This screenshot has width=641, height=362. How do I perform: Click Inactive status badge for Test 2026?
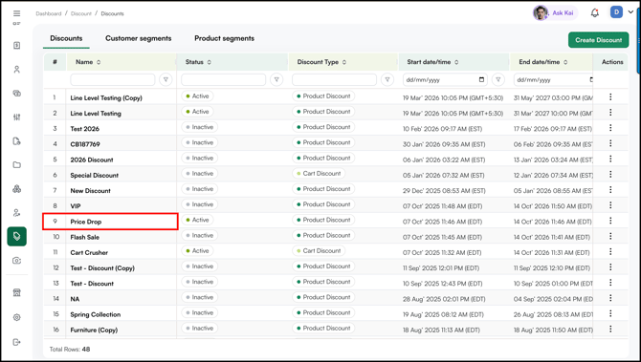[200, 127]
